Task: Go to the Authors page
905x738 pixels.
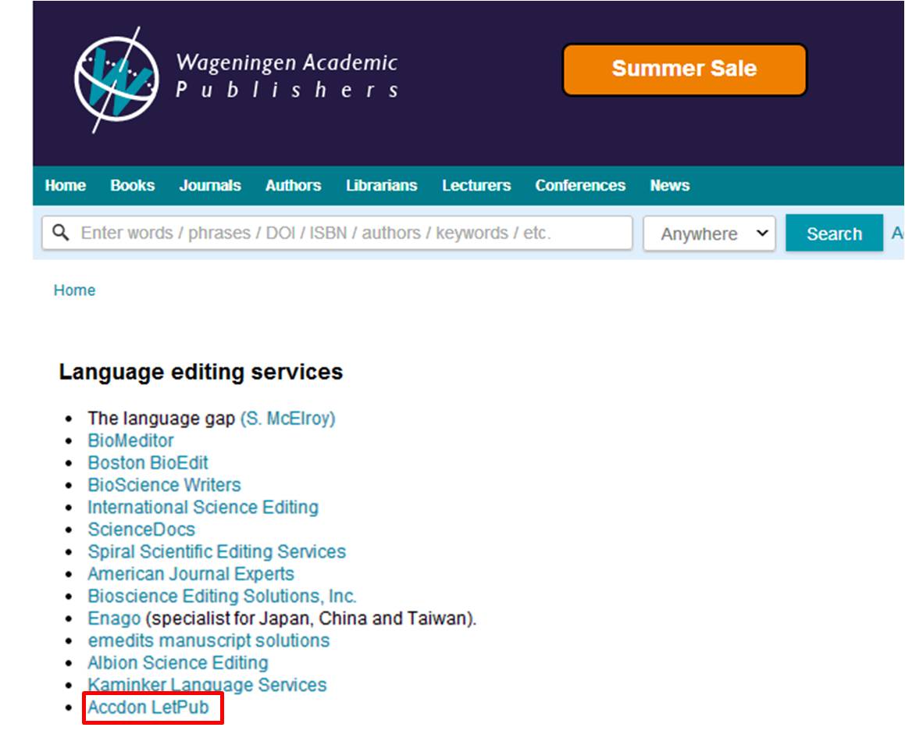Action: [293, 185]
